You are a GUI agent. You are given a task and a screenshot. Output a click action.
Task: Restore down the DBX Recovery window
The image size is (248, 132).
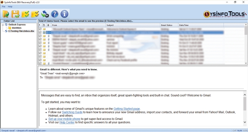point(235,2)
